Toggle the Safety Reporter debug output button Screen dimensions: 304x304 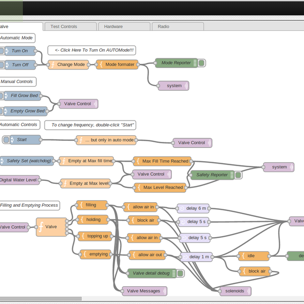coord(238,175)
